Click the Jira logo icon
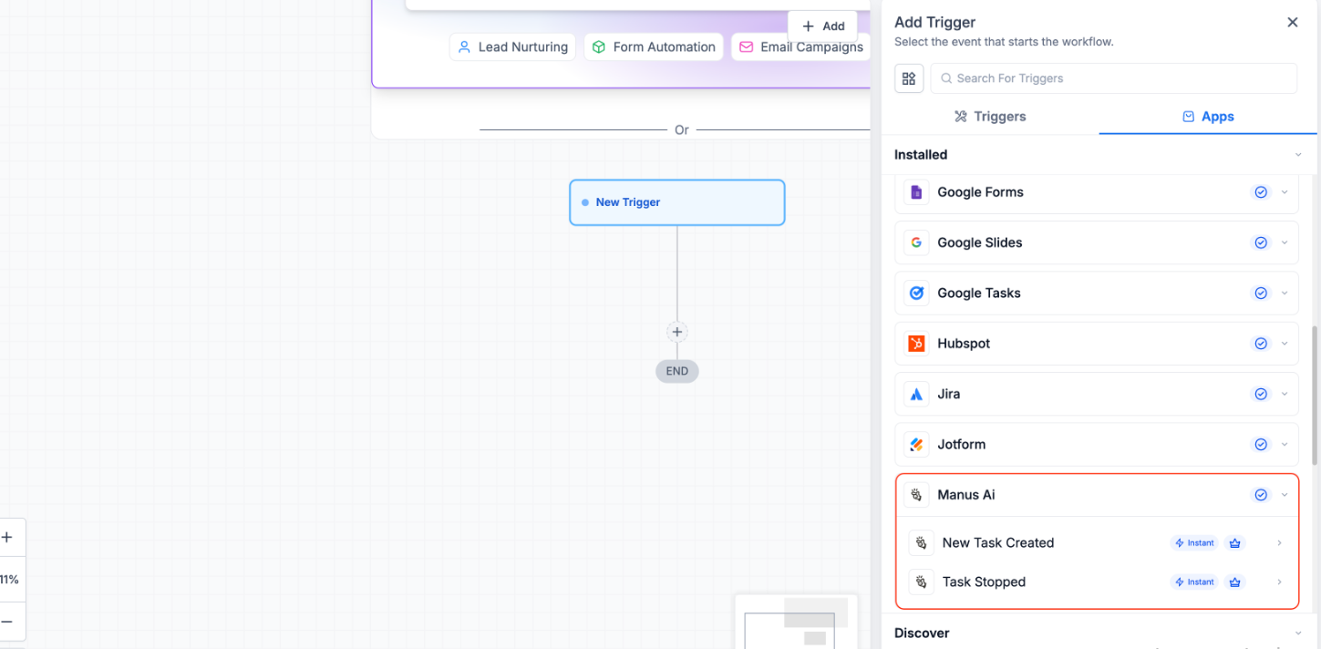 point(916,395)
